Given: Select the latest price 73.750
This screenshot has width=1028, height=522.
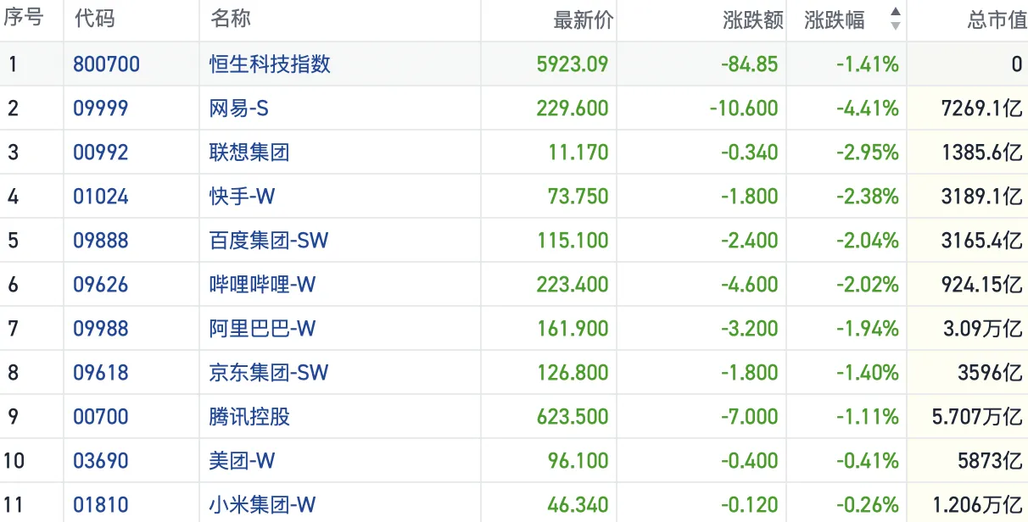Looking at the screenshot, I should coord(578,197).
